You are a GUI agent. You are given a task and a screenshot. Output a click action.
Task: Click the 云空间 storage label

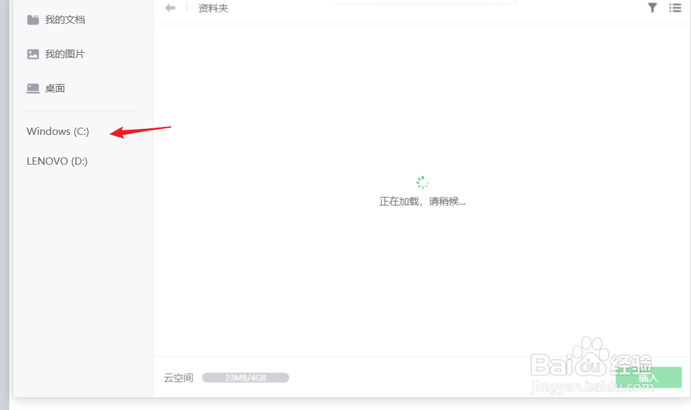coord(177,377)
